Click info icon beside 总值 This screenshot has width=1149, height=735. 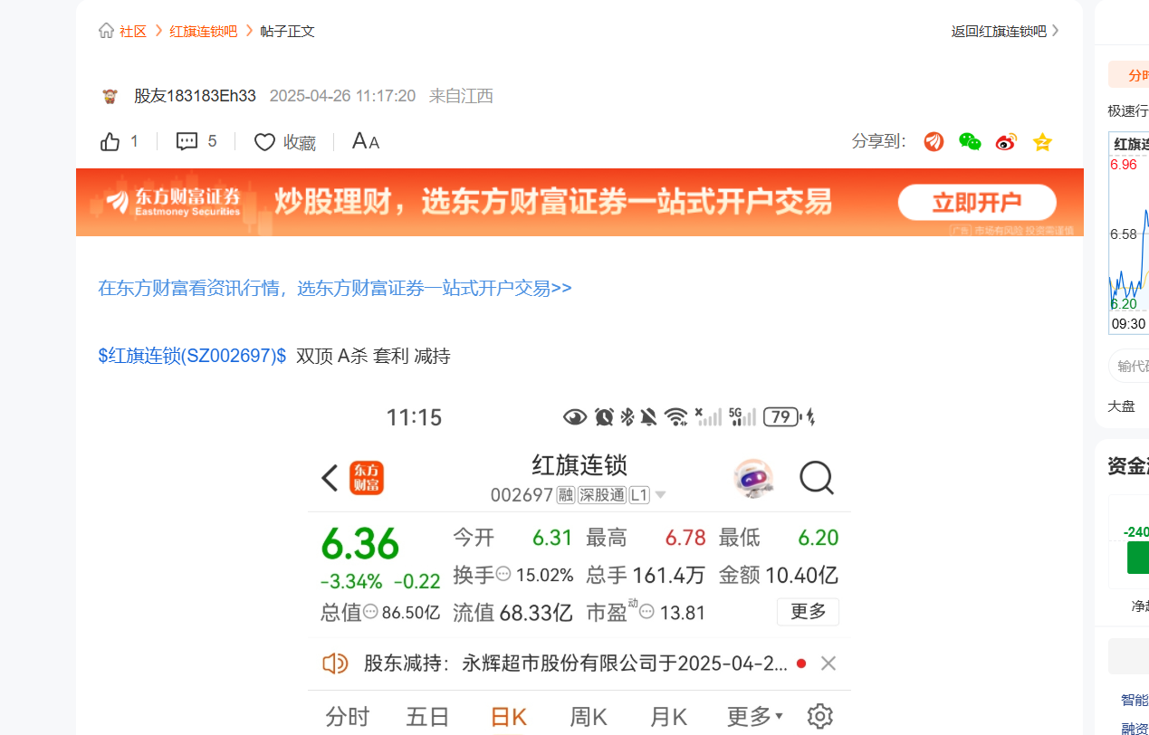(370, 612)
